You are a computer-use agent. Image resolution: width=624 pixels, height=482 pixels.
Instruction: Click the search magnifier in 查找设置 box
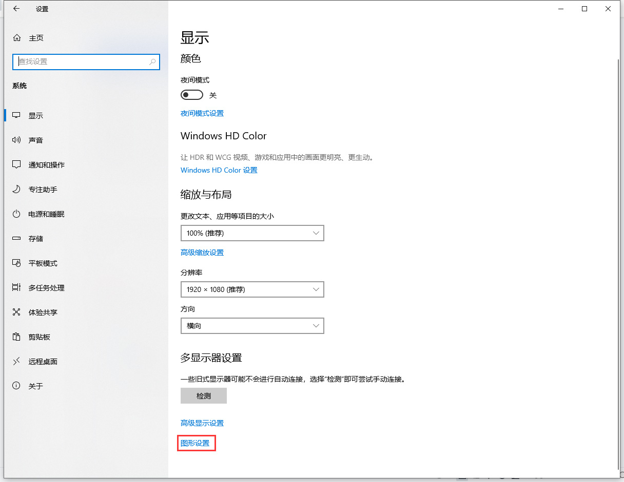[152, 61]
